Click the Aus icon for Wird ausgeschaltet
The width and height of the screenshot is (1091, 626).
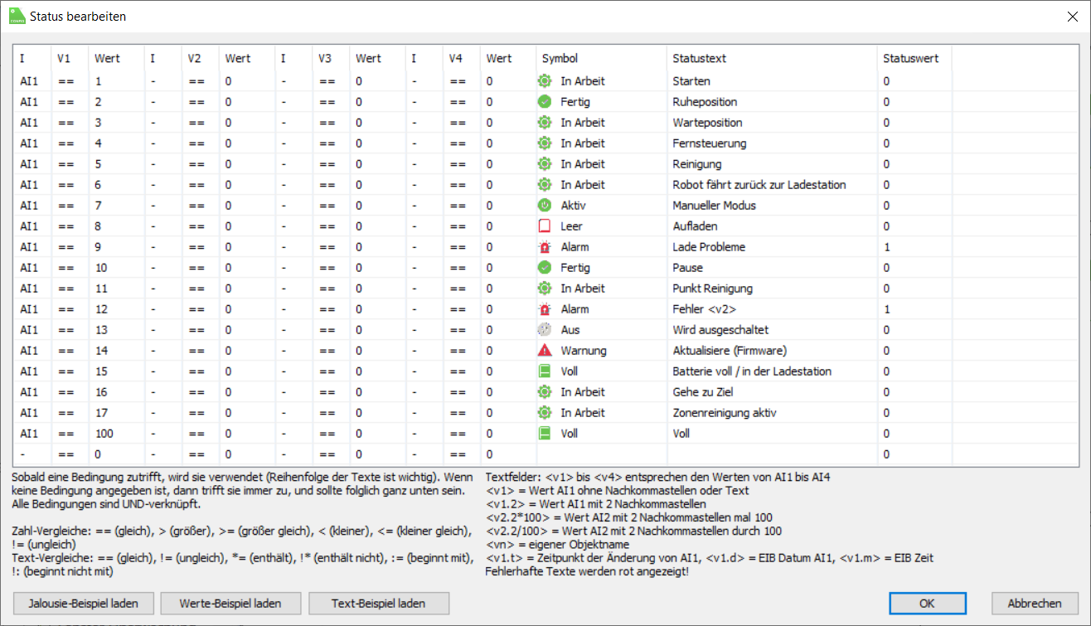coord(545,330)
